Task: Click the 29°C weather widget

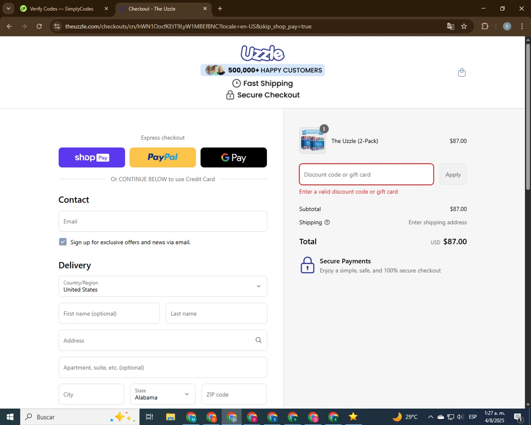Action: [x=405, y=417]
